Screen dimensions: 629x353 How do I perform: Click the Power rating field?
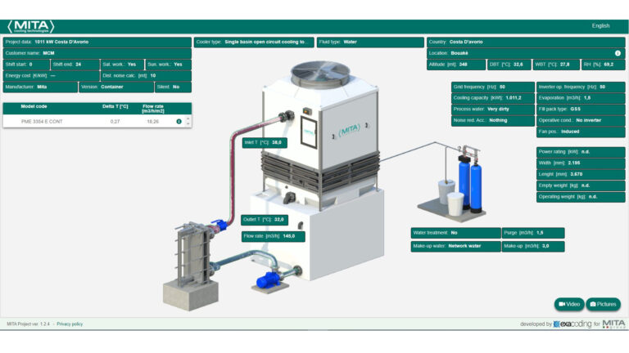click(581, 152)
